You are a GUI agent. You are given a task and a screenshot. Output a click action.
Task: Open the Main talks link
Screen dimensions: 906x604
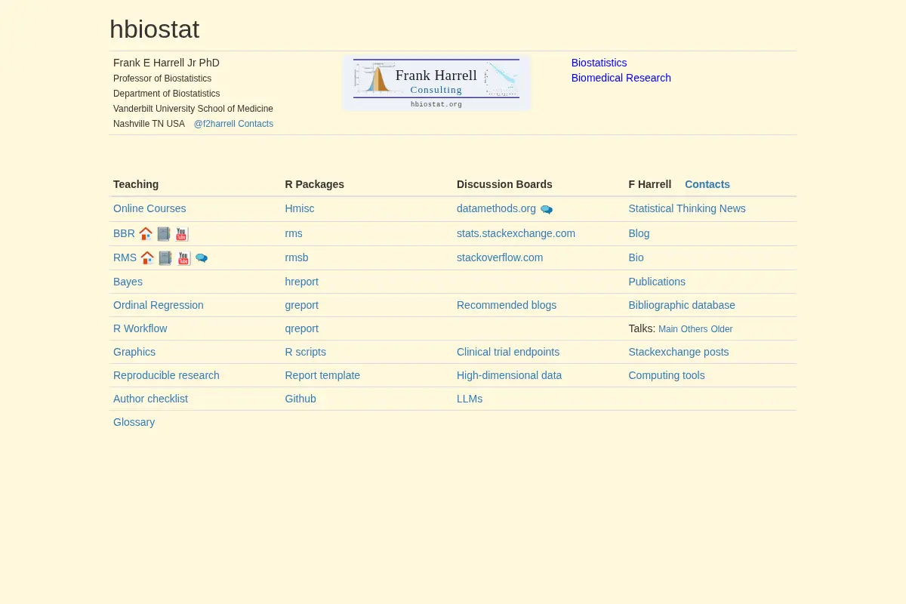point(668,329)
